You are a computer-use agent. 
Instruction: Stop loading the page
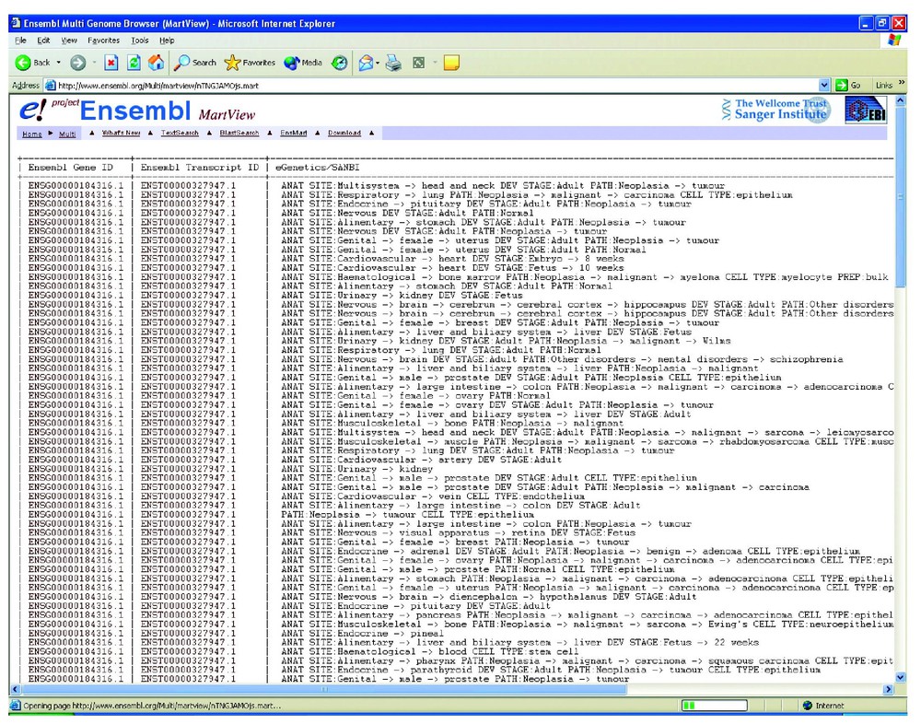[x=111, y=63]
